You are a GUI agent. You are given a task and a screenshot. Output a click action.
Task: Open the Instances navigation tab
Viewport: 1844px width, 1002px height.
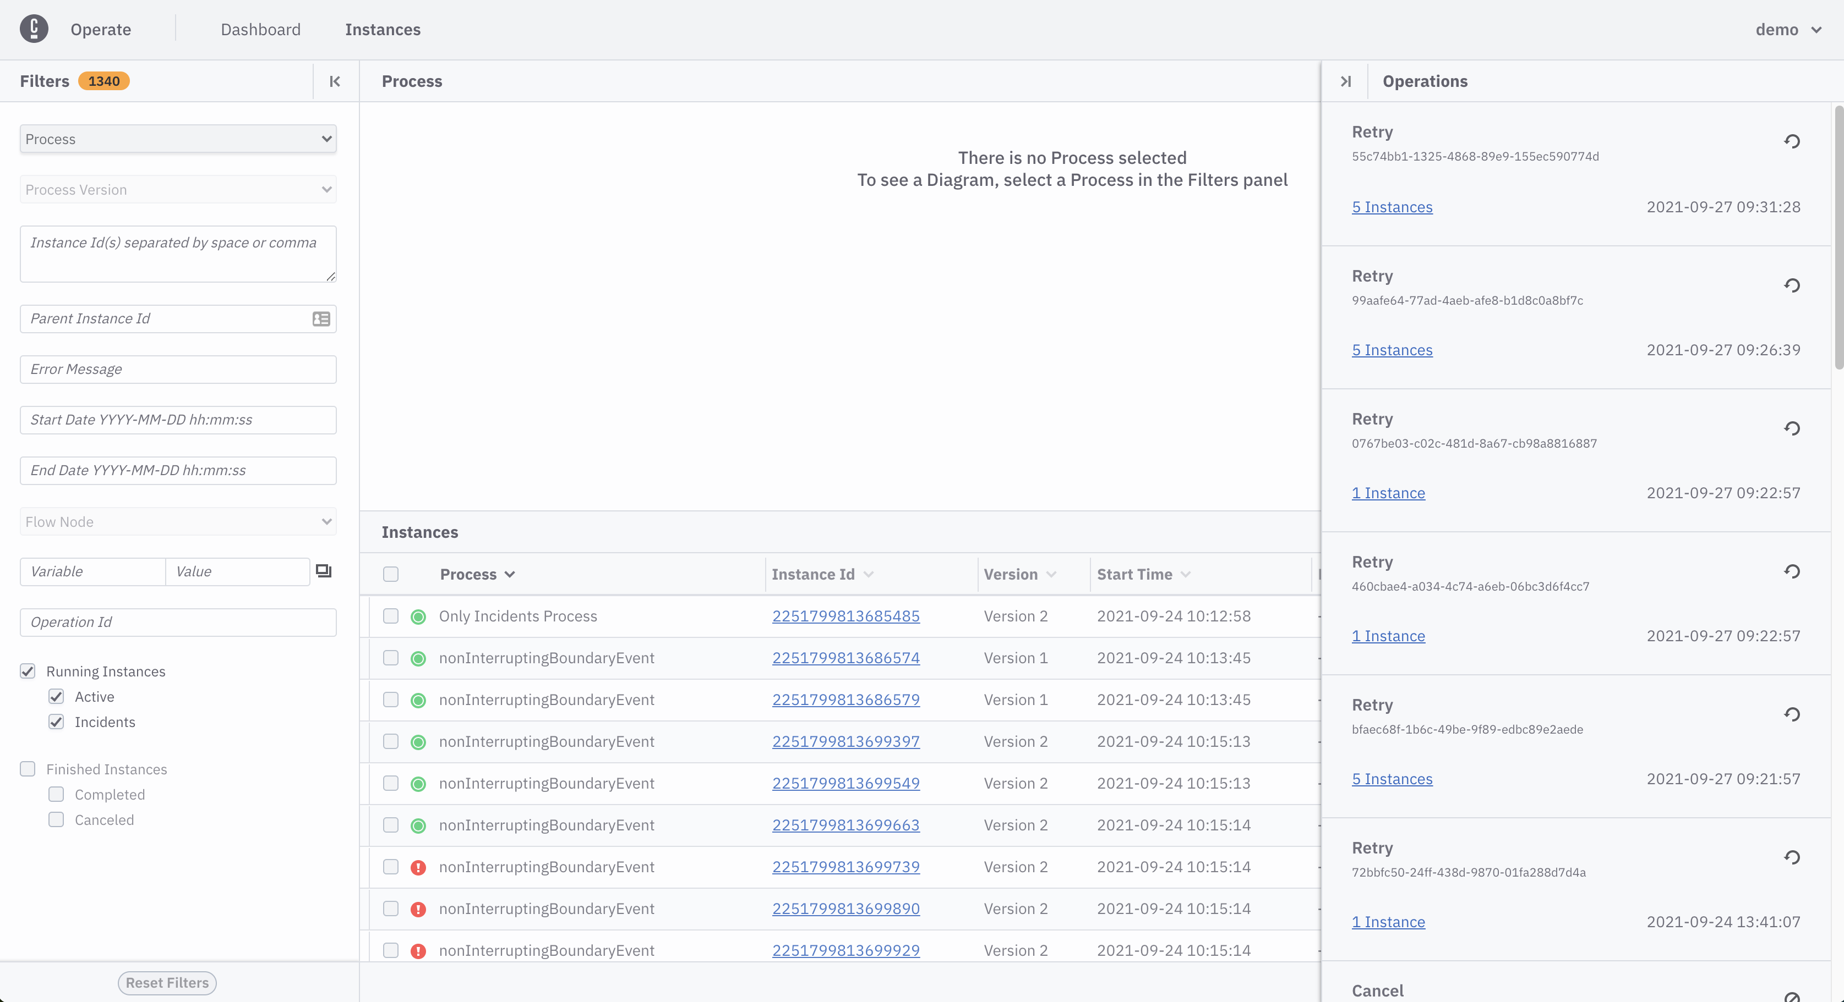[382, 29]
